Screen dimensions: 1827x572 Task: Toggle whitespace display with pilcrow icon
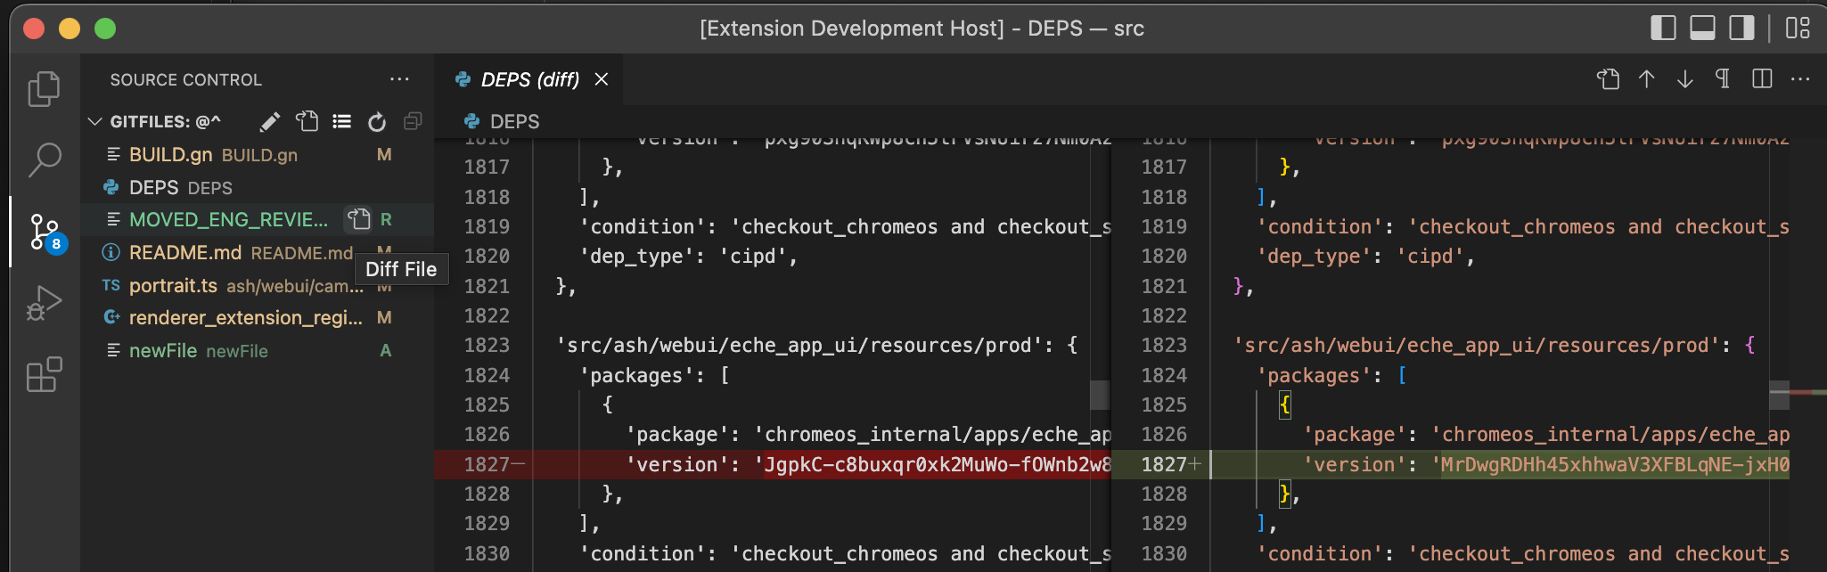pyautogui.click(x=1723, y=79)
